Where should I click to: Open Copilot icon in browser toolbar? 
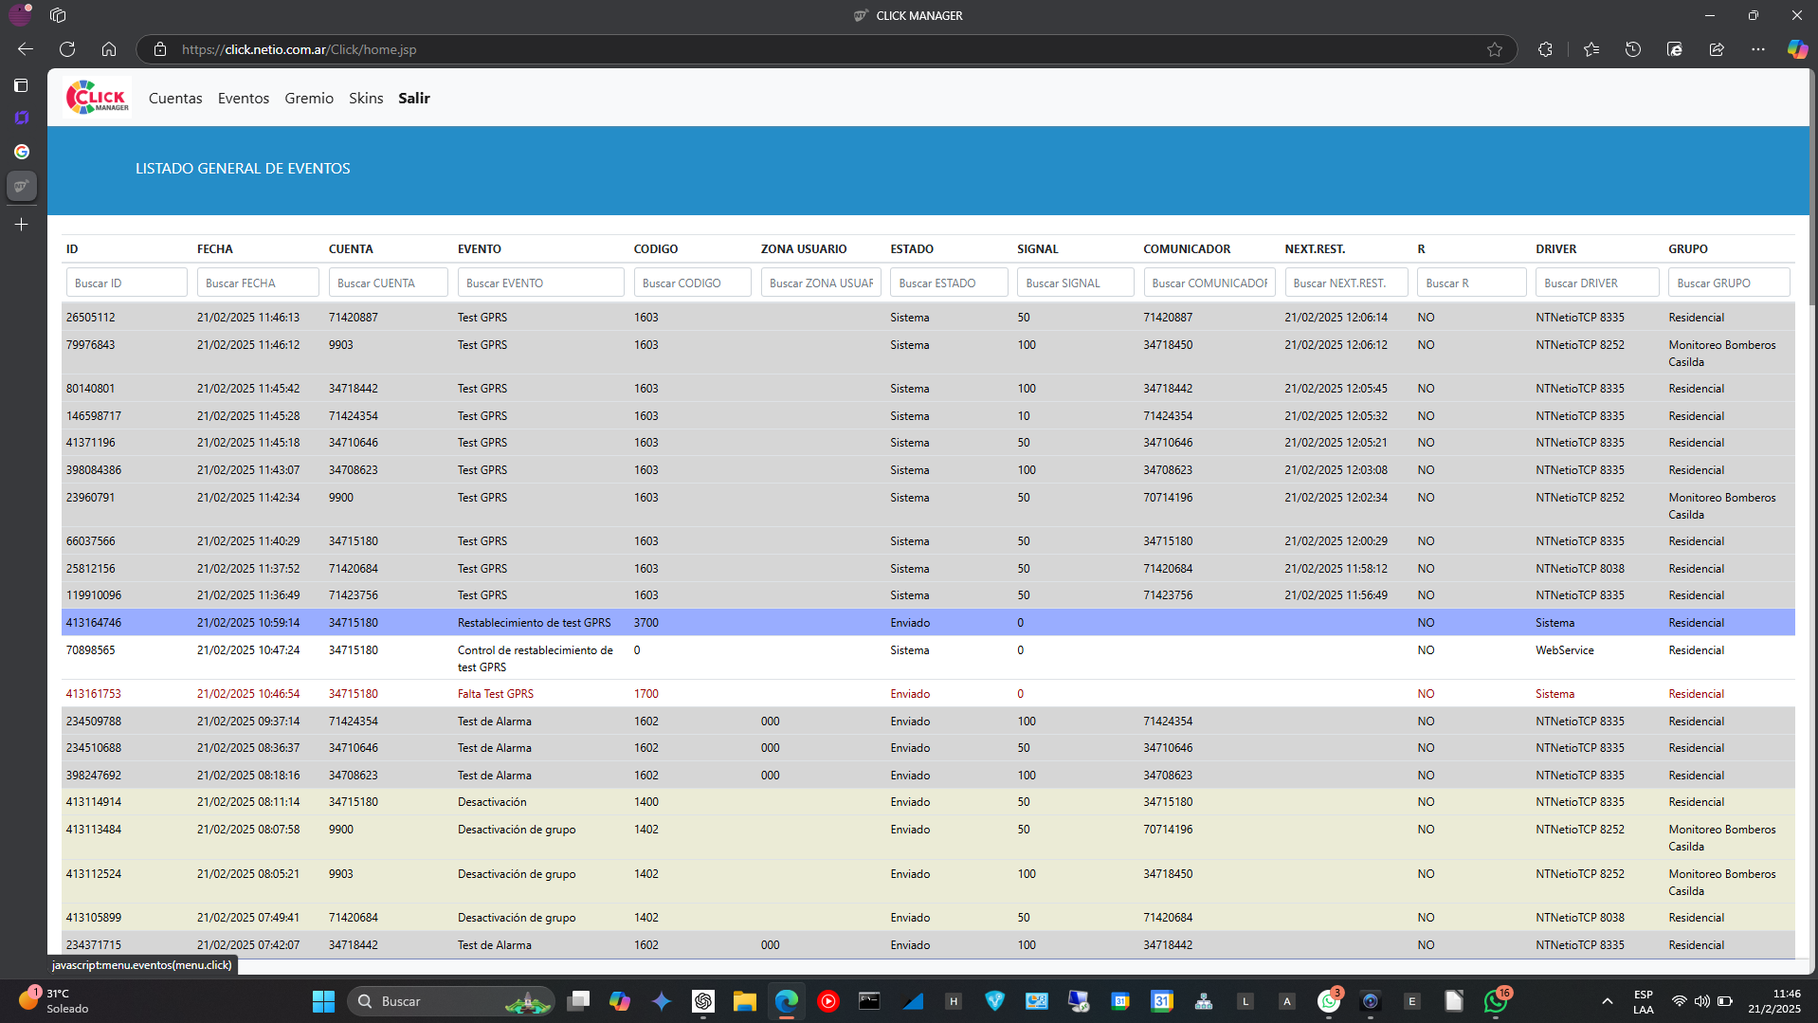click(x=1796, y=49)
